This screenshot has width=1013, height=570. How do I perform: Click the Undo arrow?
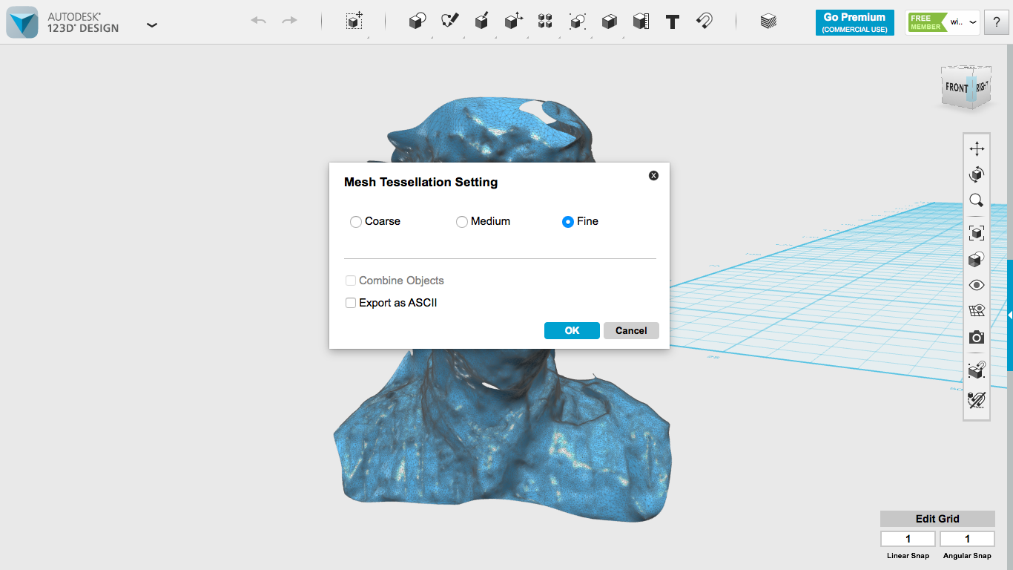point(258,21)
